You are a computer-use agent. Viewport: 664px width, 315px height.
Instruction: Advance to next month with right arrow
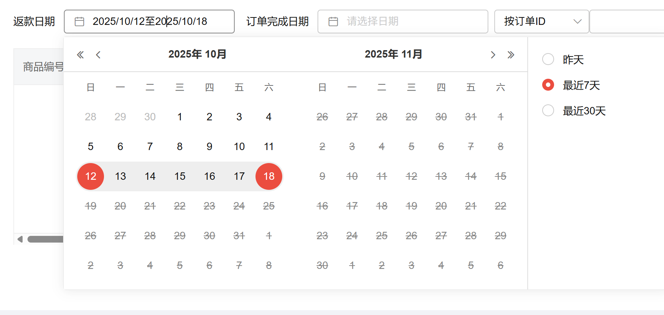click(x=493, y=55)
